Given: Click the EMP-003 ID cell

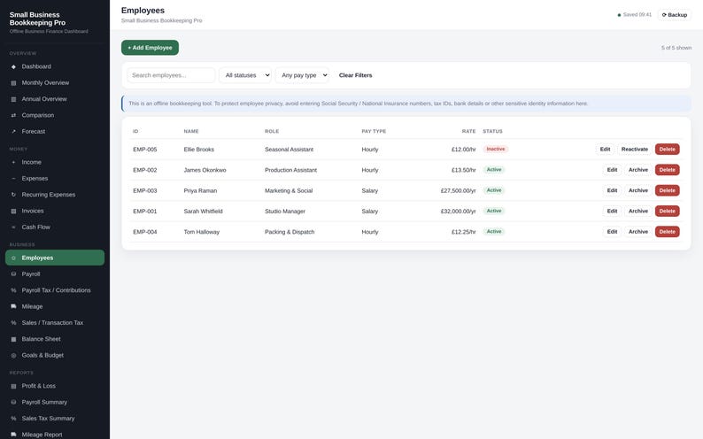Looking at the screenshot, I should coord(145,190).
